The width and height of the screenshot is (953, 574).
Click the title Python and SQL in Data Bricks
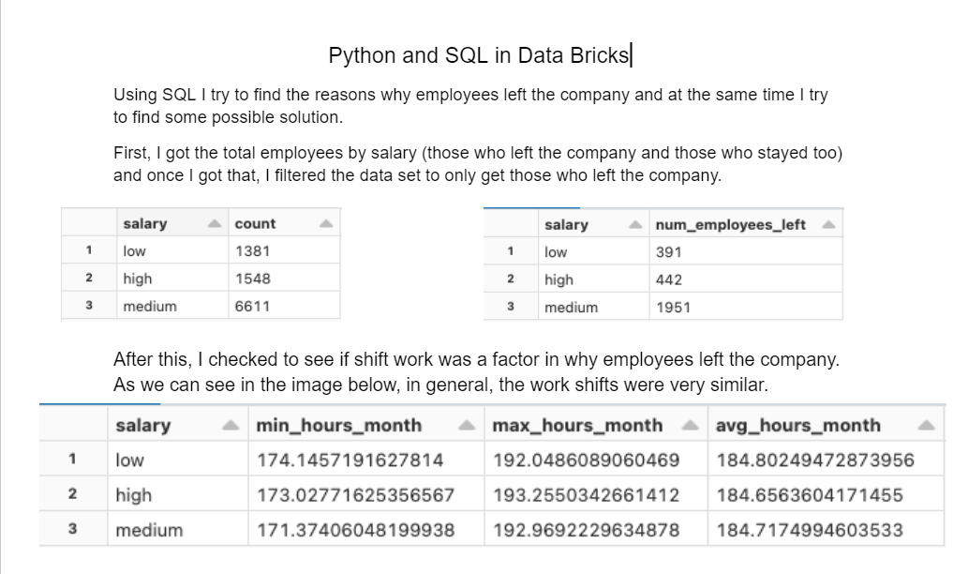point(478,55)
